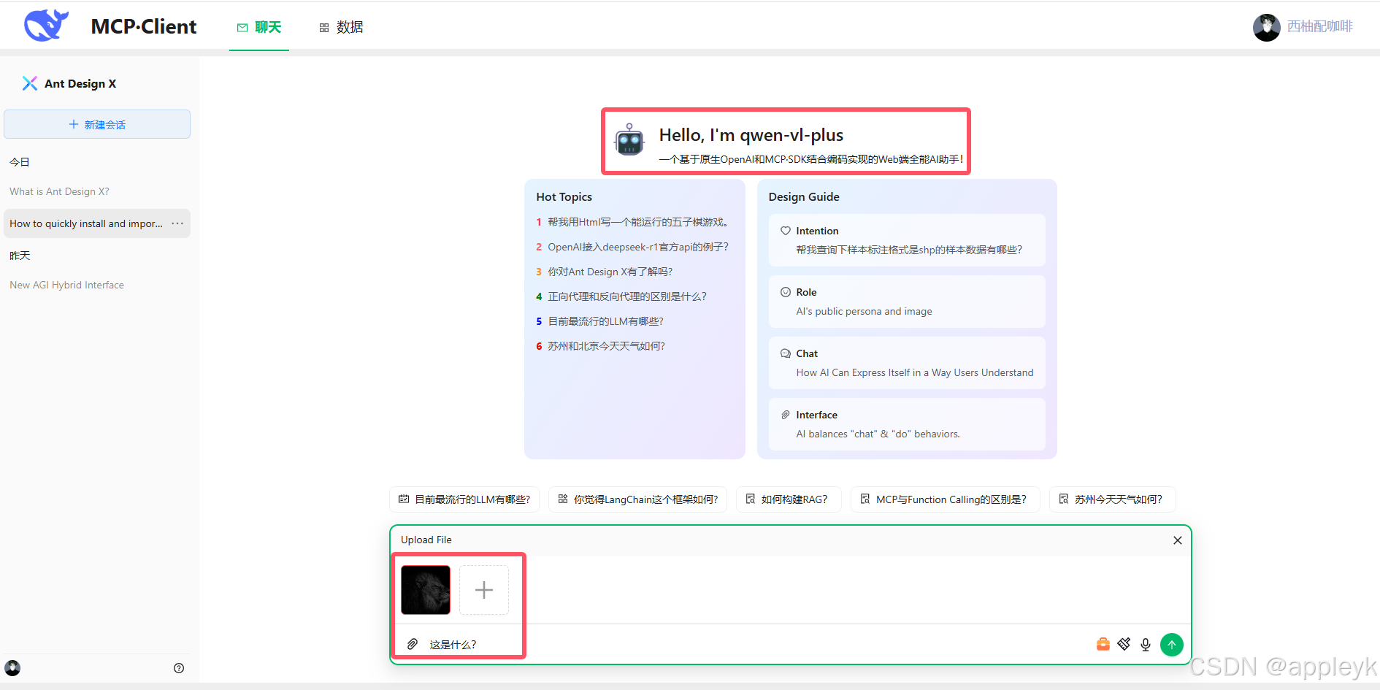
Task: Click prompt chip 目前最流行的LLM有哪些
Action: tap(464, 499)
